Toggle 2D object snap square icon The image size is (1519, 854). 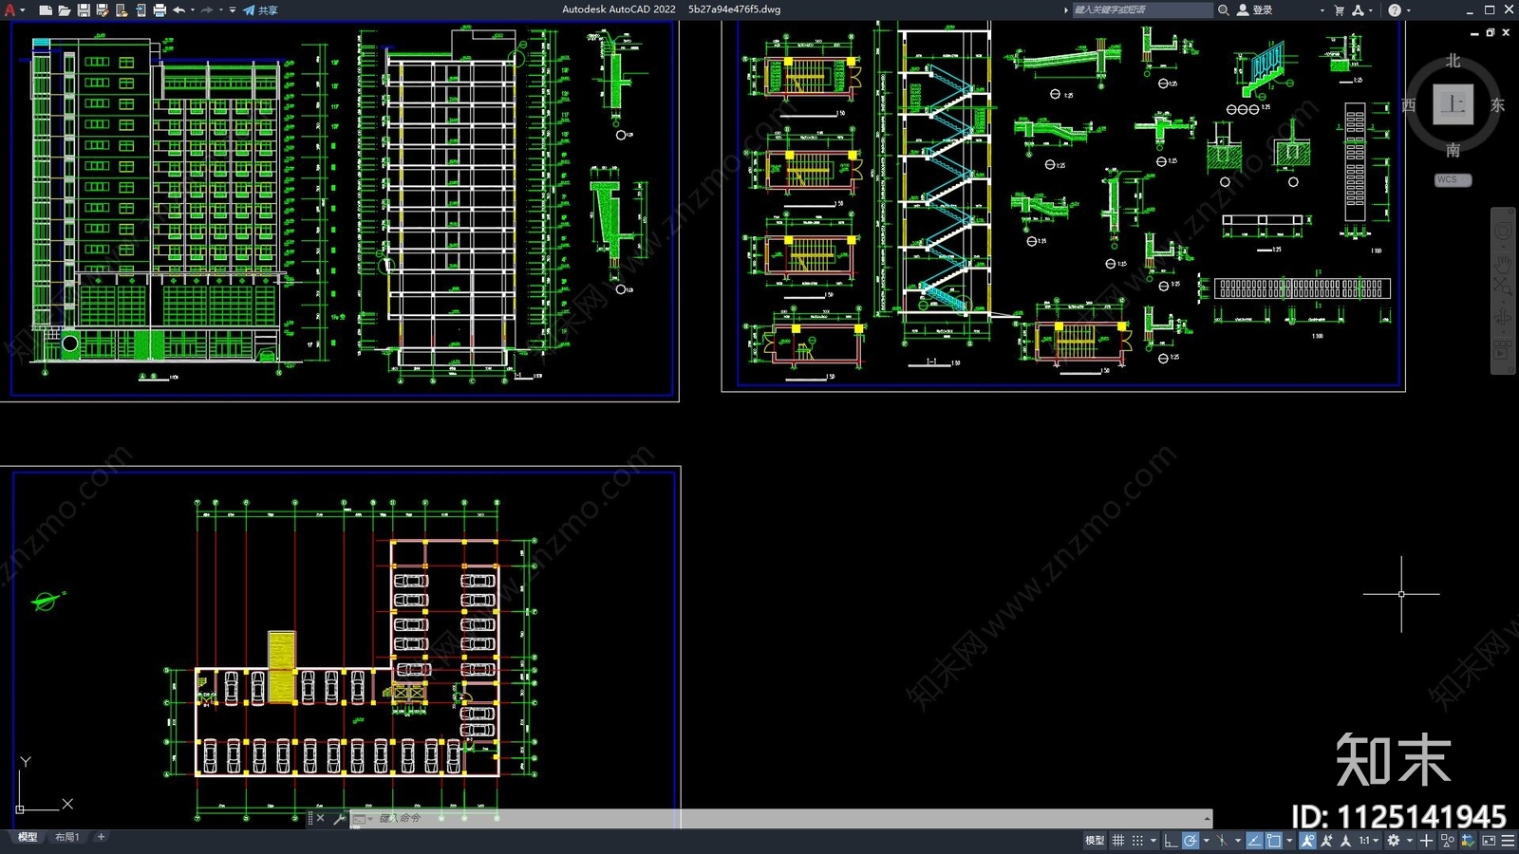[x=1273, y=841]
